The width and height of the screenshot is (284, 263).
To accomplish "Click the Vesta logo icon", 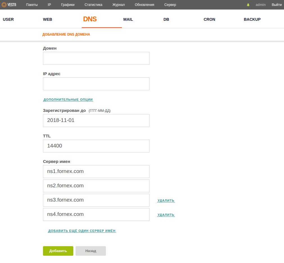I will [x=9, y=5].
